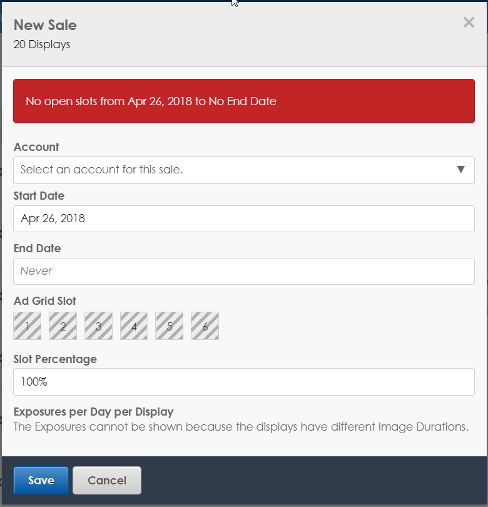Click the Account field label
Viewport: 488px width, 507px height.
click(x=36, y=147)
